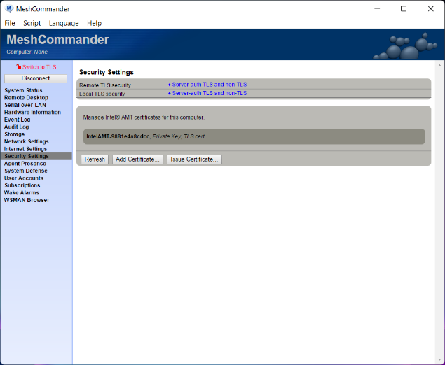The height and width of the screenshot is (365, 445).
Task: Click the Refresh button
Action: [95, 159]
